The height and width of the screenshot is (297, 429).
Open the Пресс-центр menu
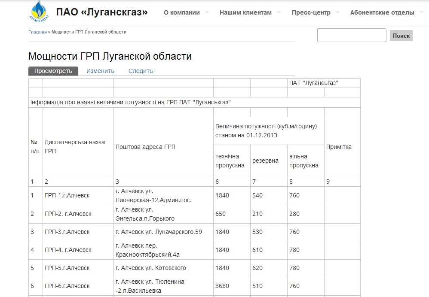click(311, 12)
